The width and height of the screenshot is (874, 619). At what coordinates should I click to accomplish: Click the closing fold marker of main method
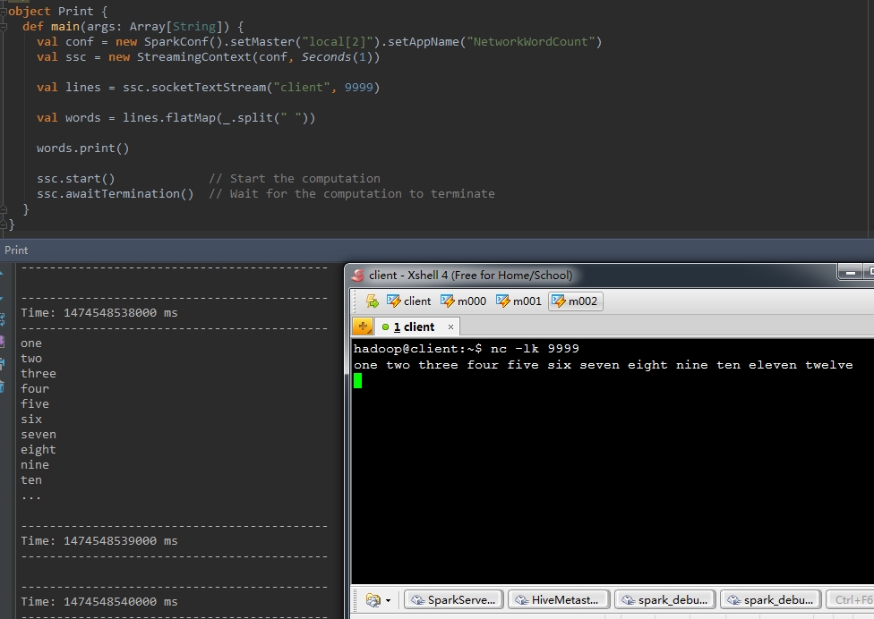4,209
